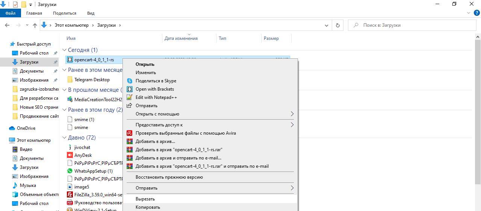
Task: Click the WinRAR icon beside "Добавить в архив..."
Action: 130,141
